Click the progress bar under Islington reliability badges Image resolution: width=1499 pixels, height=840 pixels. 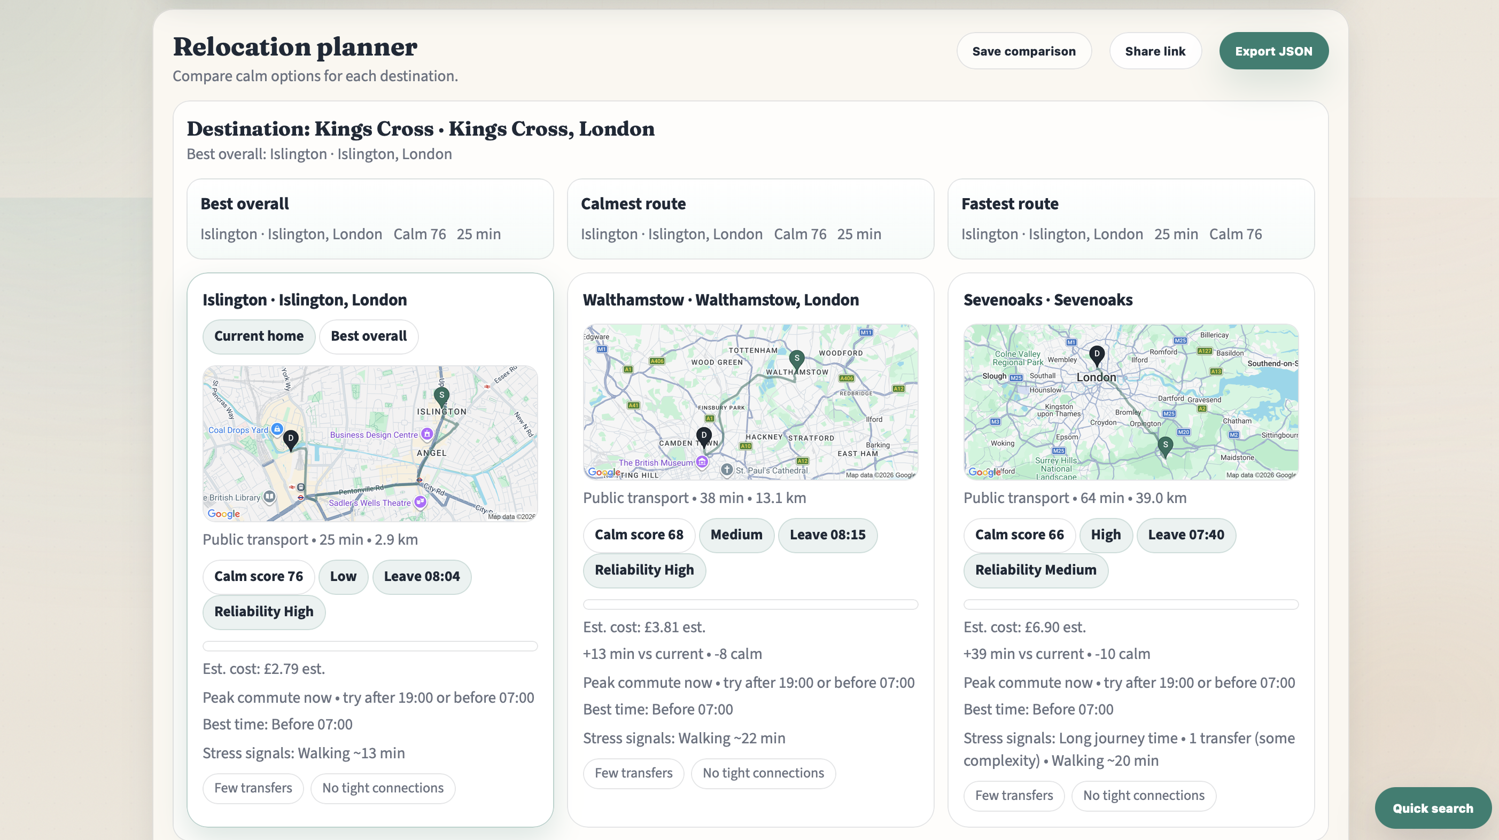point(370,647)
